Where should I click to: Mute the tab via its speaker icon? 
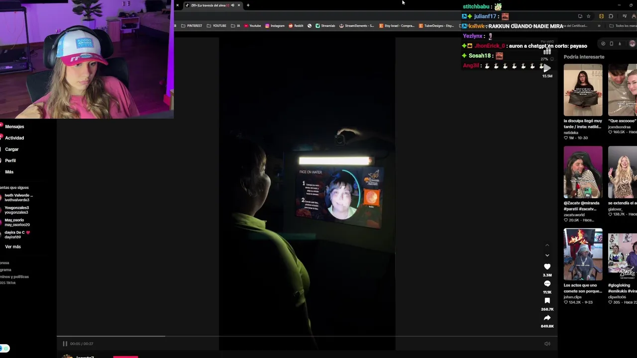point(232,5)
